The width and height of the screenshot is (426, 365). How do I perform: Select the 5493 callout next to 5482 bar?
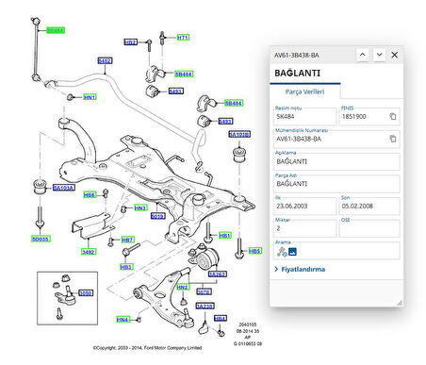pyautogui.click(x=176, y=91)
